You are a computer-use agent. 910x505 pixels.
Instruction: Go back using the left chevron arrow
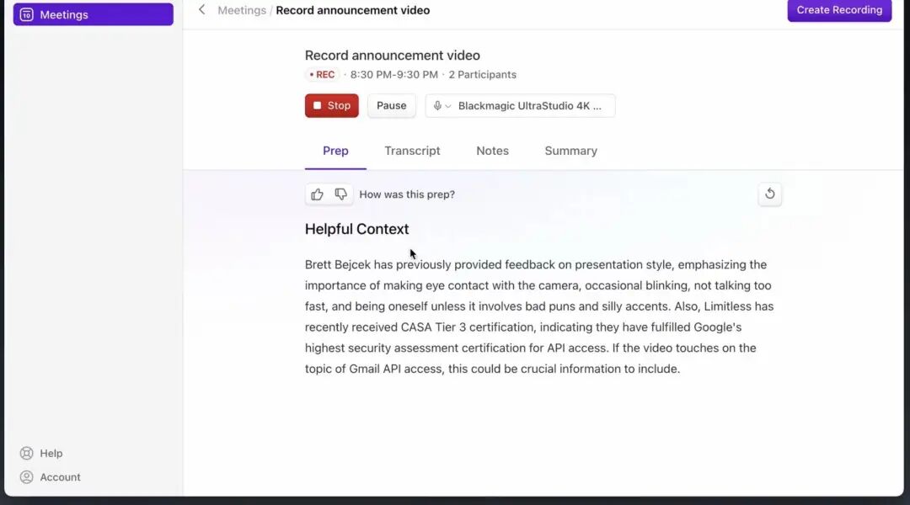pyautogui.click(x=201, y=10)
